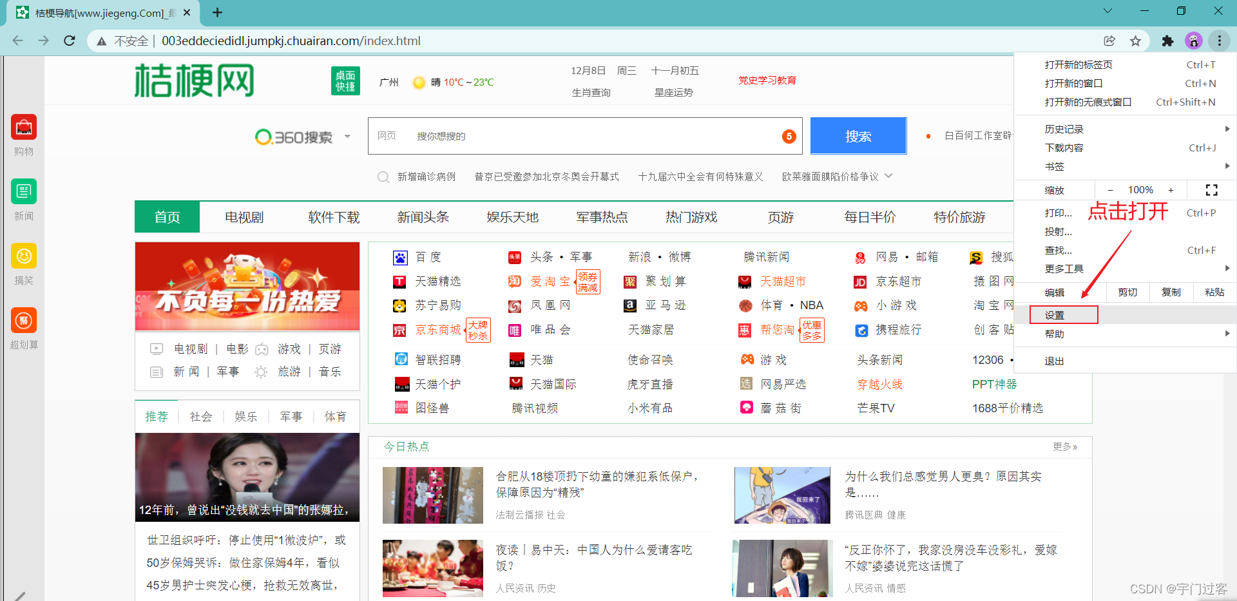
Task: Switch to the 每日半价 navigation tab
Action: (870, 217)
